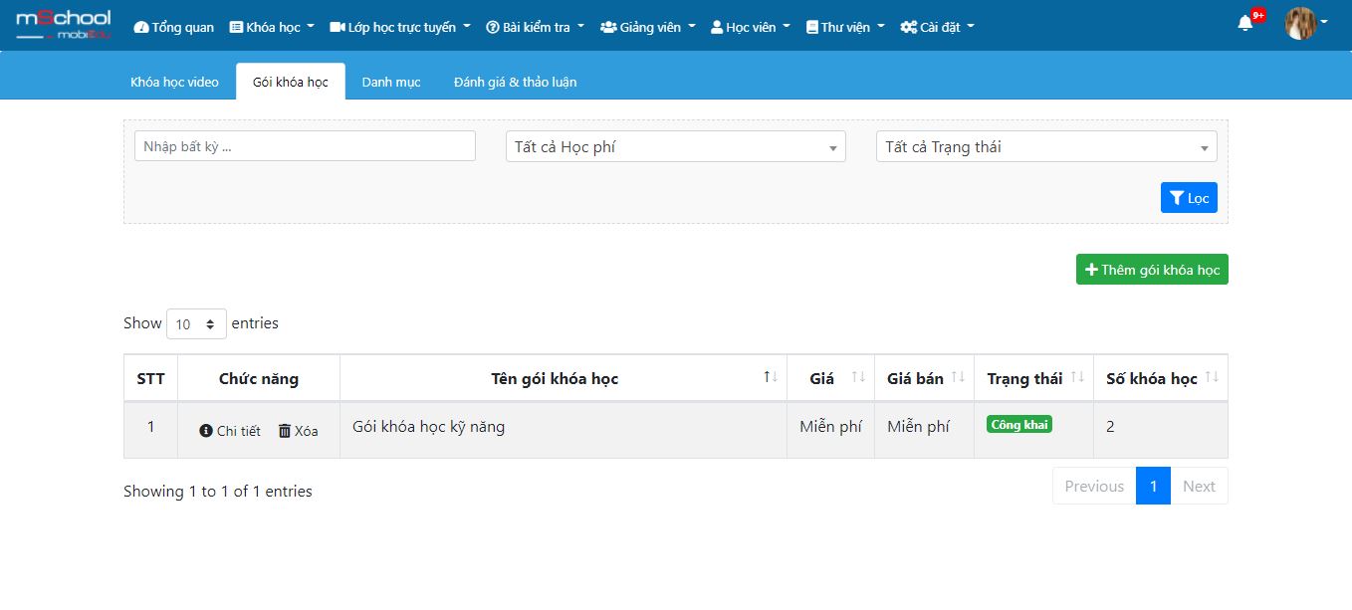
Task: Click the STT column header
Action: coord(150,378)
